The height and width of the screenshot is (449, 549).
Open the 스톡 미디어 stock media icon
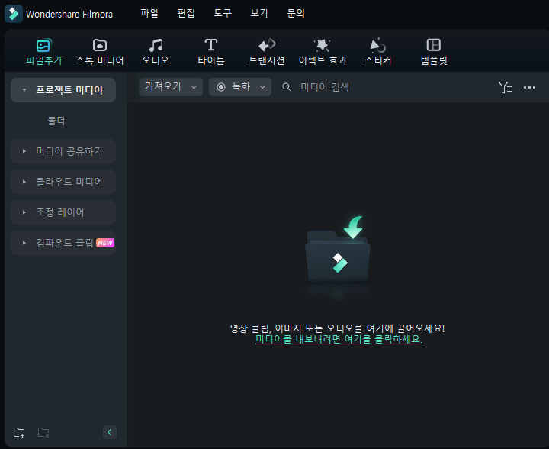(100, 46)
